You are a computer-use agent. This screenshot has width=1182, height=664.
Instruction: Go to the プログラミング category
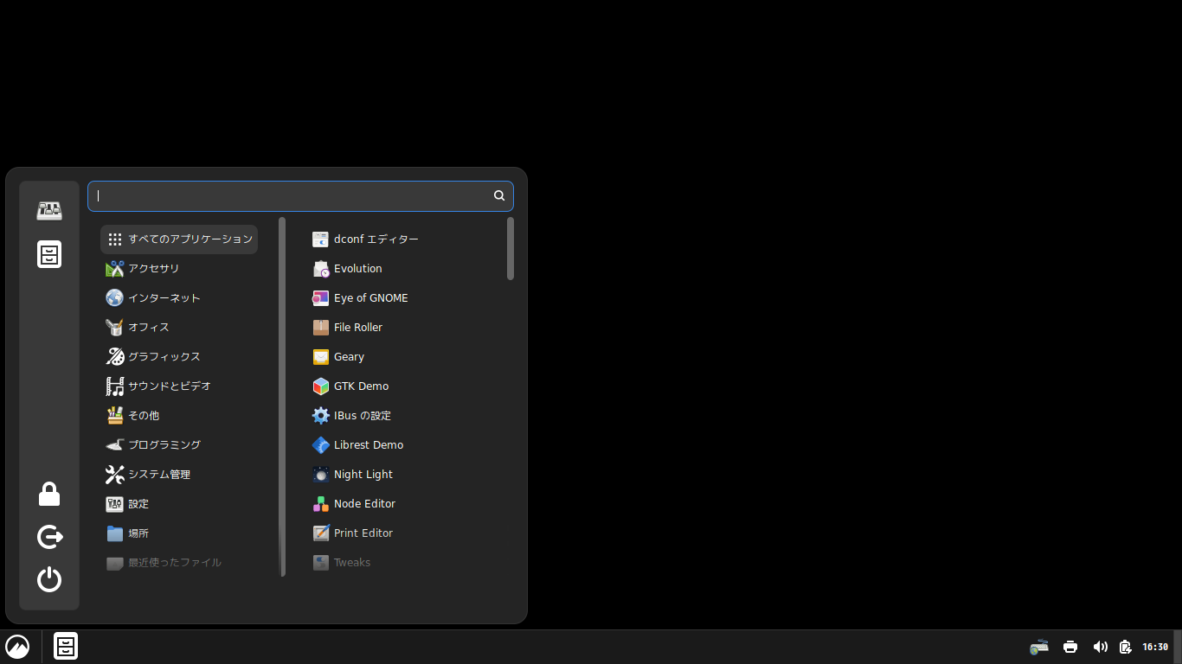pos(179,445)
